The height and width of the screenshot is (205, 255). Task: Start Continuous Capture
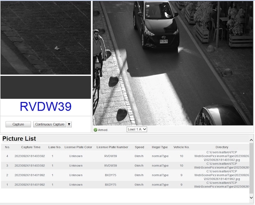pyautogui.click(x=50, y=124)
